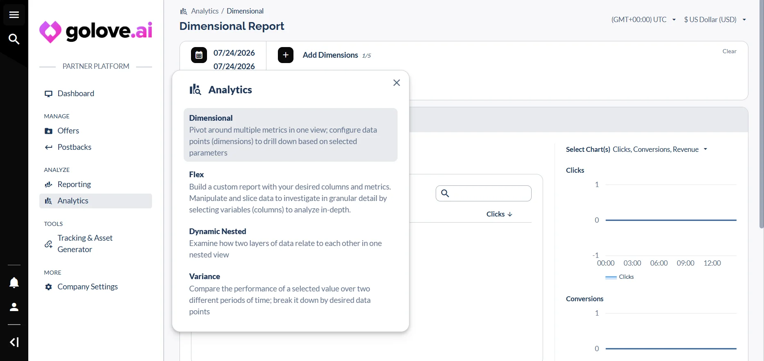764x361 pixels.
Task: Open the user profile icon
Action: point(14,307)
